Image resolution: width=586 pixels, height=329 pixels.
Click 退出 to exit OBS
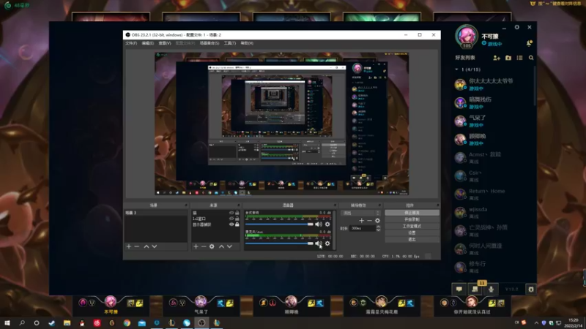click(412, 240)
